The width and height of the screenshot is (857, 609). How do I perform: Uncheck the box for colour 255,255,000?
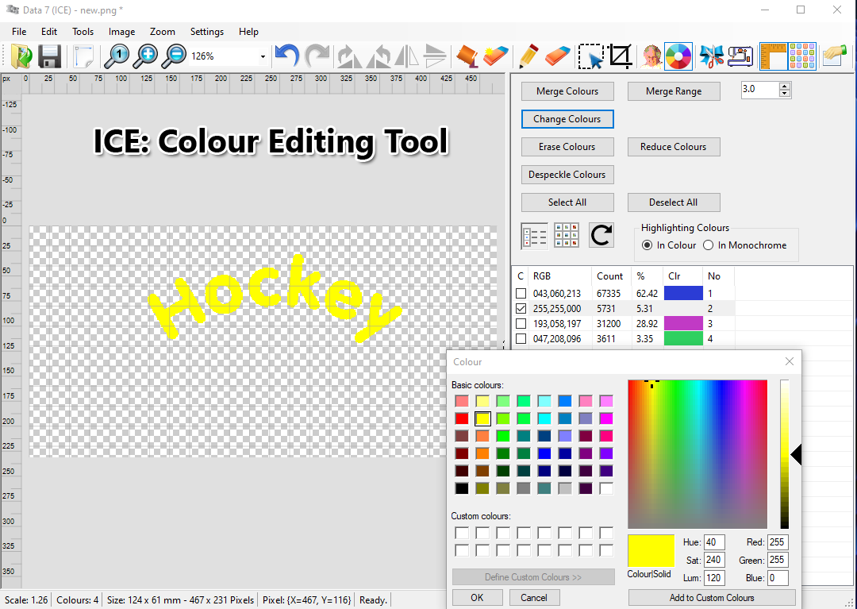click(x=521, y=308)
